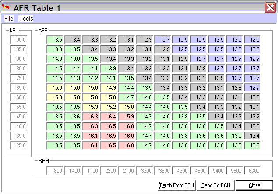Select the yellow AFR cell showing 15.3
Image resolution: width=278 pixels, height=194 pixels.
[91, 107]
